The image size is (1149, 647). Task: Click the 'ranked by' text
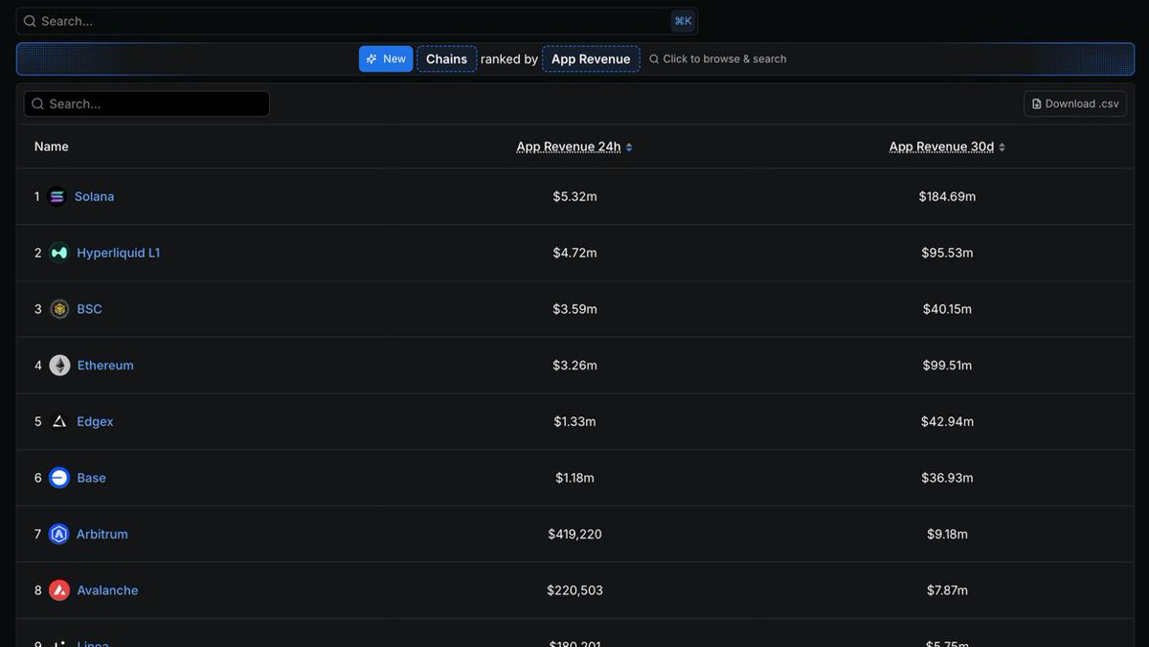click(x=509, y=59)
